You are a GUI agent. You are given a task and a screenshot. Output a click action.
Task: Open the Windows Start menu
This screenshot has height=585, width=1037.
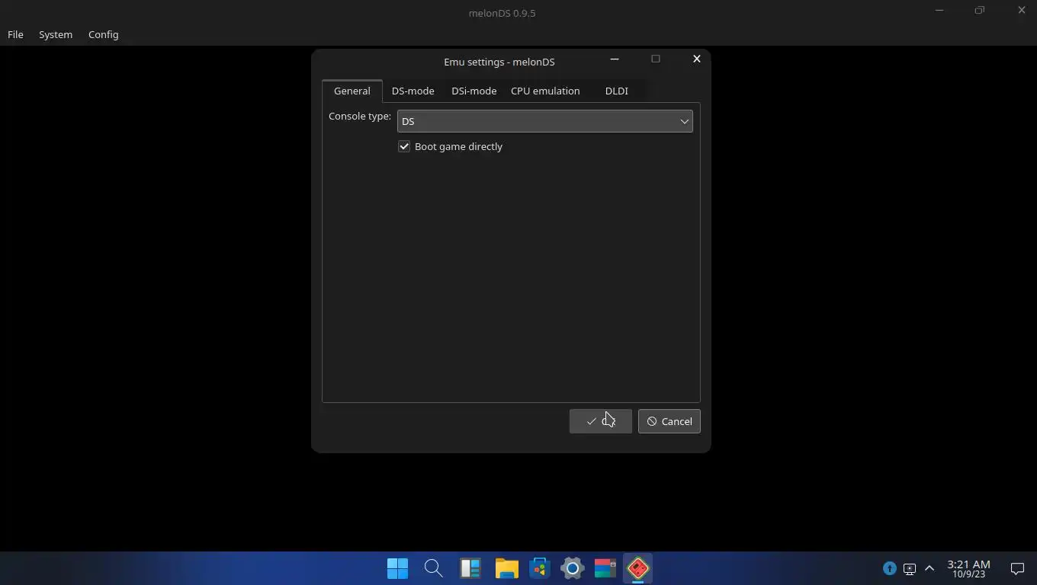click(397, 568)
